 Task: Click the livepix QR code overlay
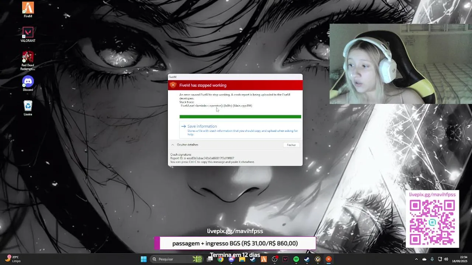(x=432, y=223)
